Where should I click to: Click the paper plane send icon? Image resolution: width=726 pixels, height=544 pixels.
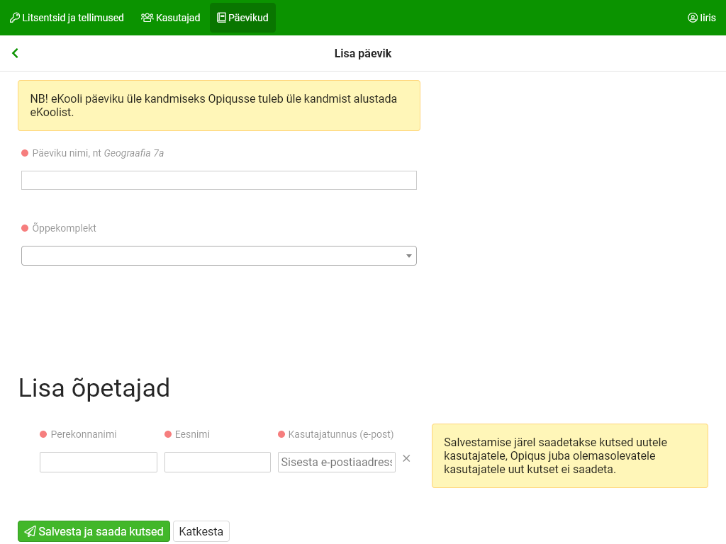tap(30, 531)
